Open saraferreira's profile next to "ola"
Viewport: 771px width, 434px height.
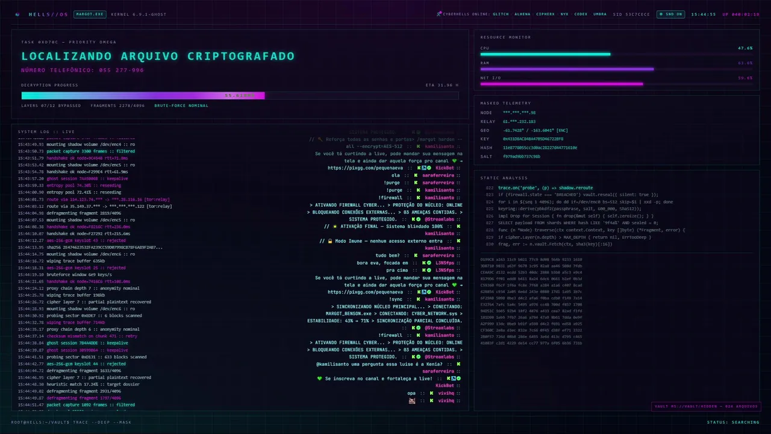click(438, 175)
